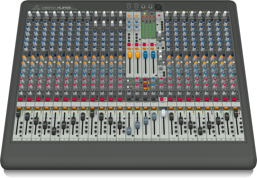Grab the channel 5 fader knob
This screenshot has width=257, height=178.
coord(54,131)
